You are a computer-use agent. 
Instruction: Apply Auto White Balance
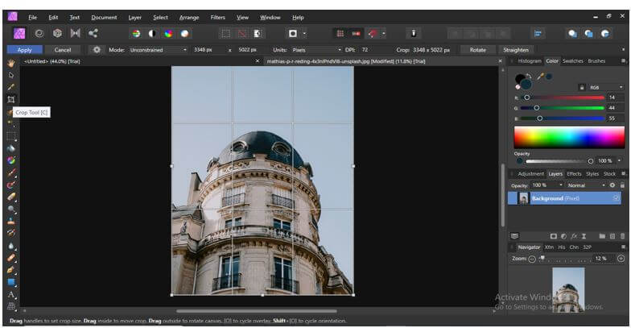pyautogui.click(x=184, y=34)
